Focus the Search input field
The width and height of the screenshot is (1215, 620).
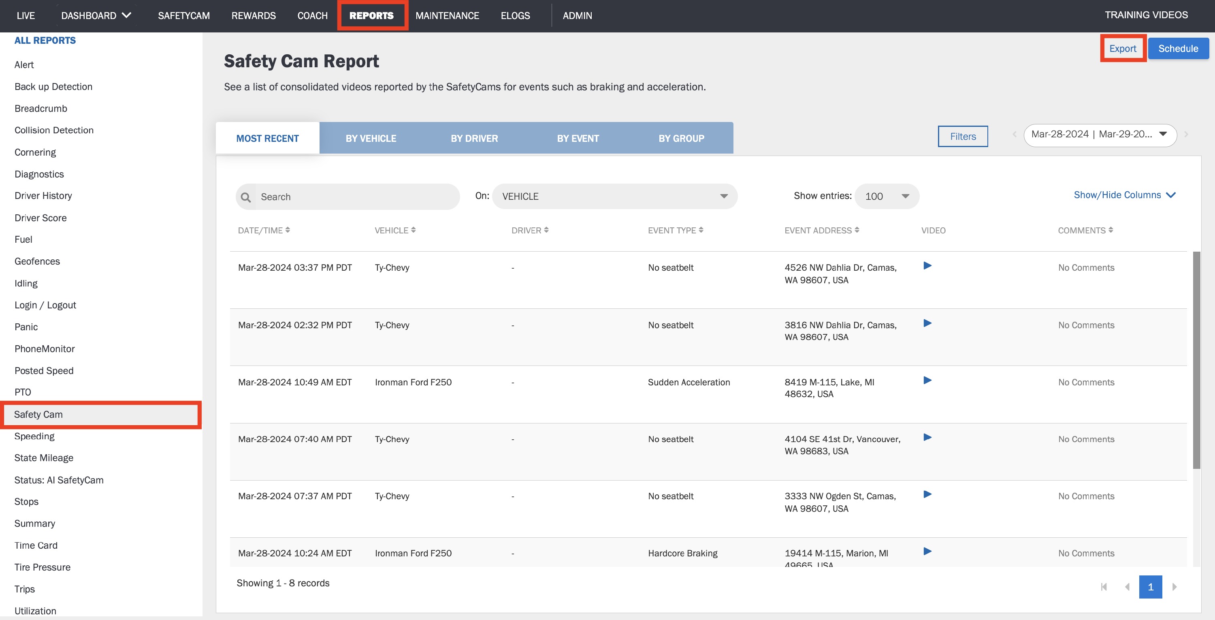(x=347, y=197)
